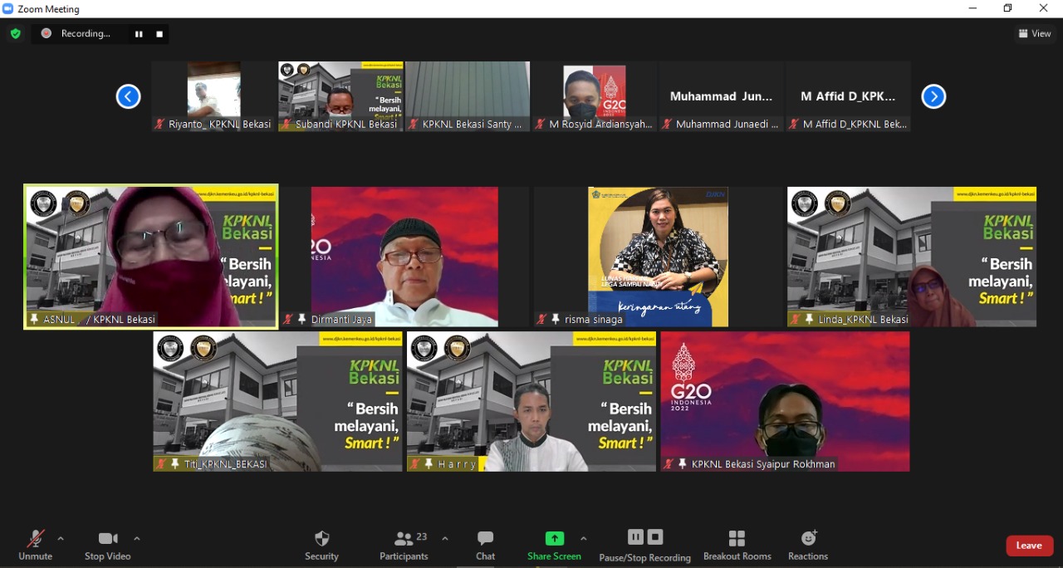Open the Security shield options
The width and height of the screenshot is (1063, 568).
(x=321, y=545)
